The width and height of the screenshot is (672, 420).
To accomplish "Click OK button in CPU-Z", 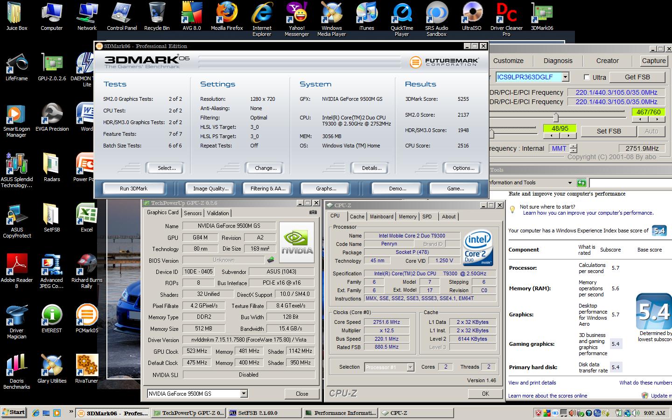I will 485,393.
